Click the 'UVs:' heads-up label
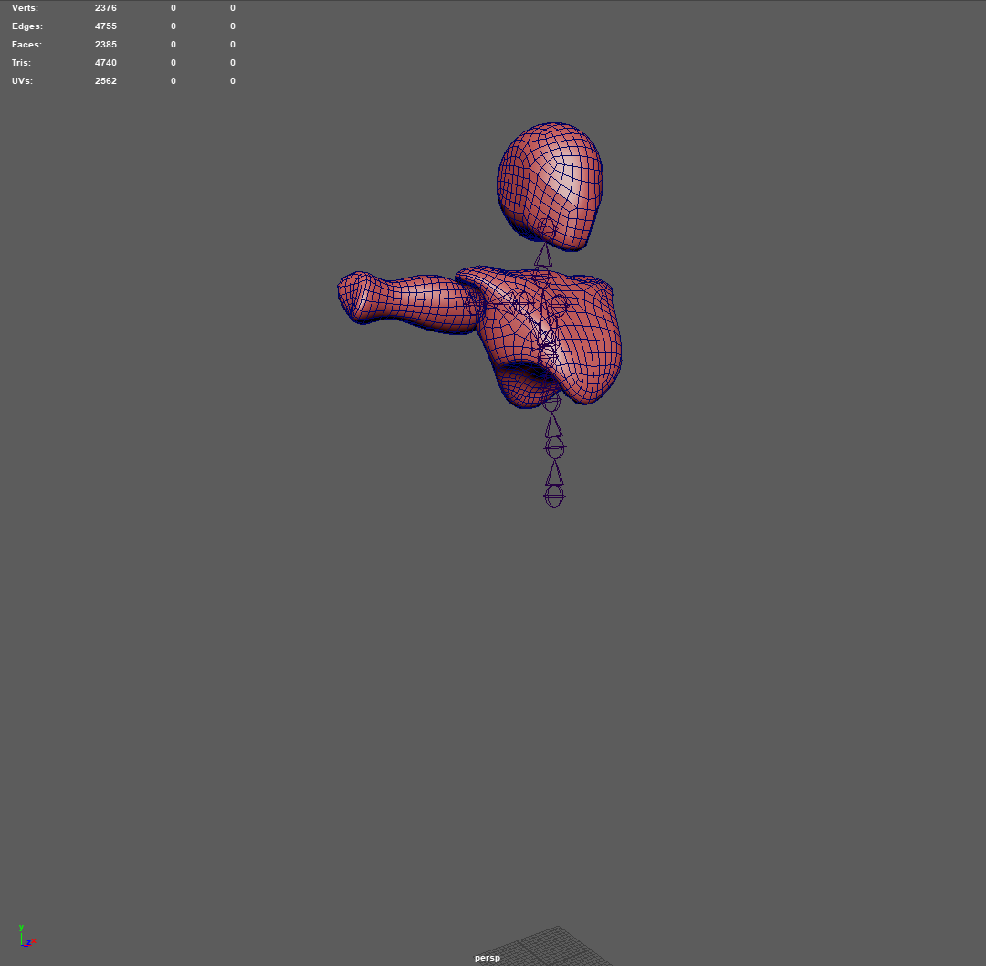The height and width of the screenshot is (966, 986). (22, 81)
